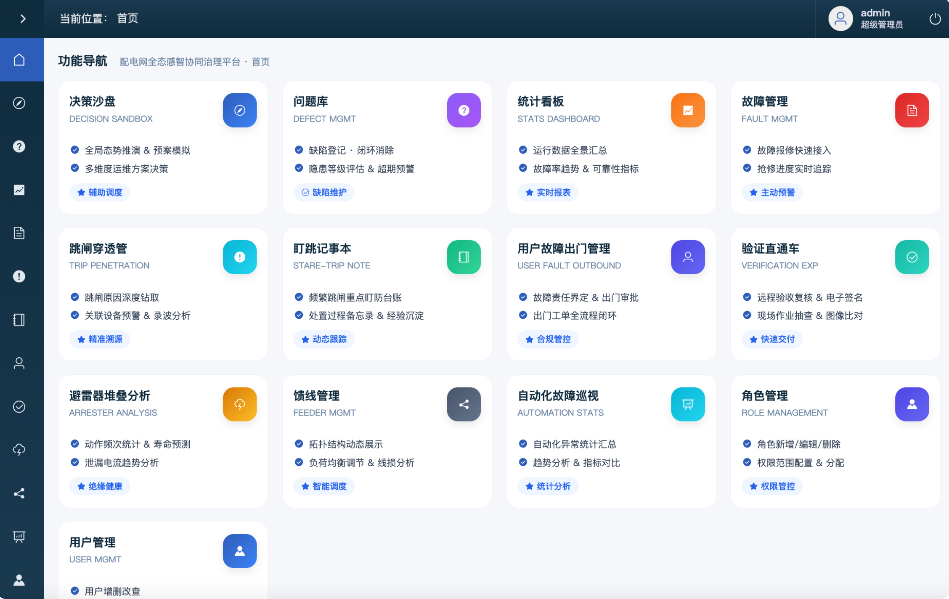Click the logout power icon
The height and width of the screenshot is (599, 949).
tap(935, 19)
